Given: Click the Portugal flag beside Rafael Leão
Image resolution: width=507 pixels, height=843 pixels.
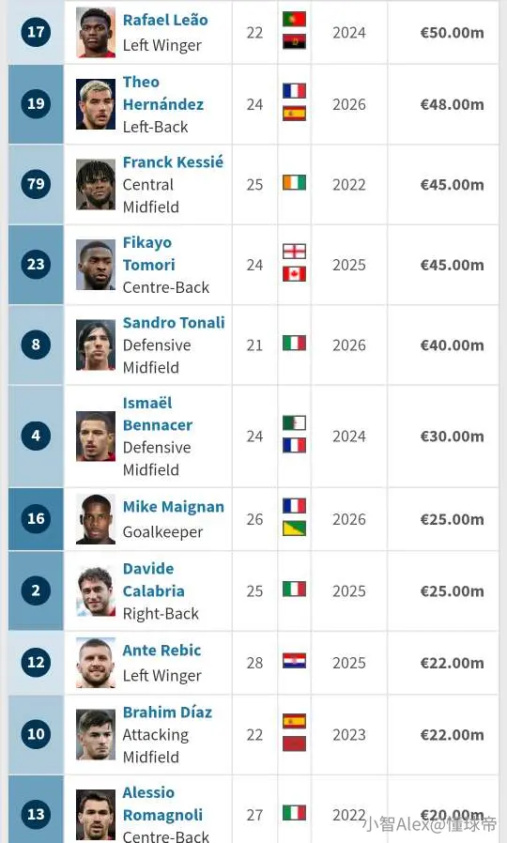Looking at the screenshot, I should pos(294,19).
